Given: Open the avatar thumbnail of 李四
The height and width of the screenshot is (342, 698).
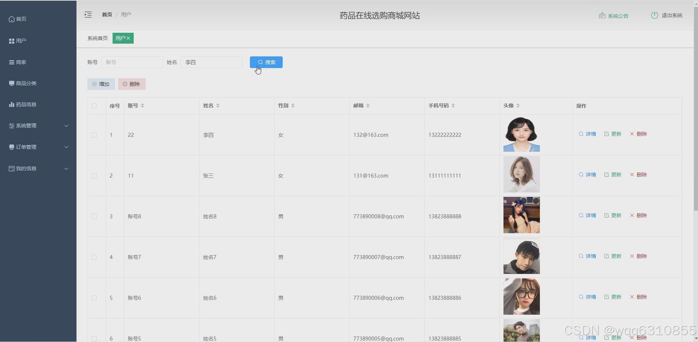Looking at the screenshot, I should point(522,134).
